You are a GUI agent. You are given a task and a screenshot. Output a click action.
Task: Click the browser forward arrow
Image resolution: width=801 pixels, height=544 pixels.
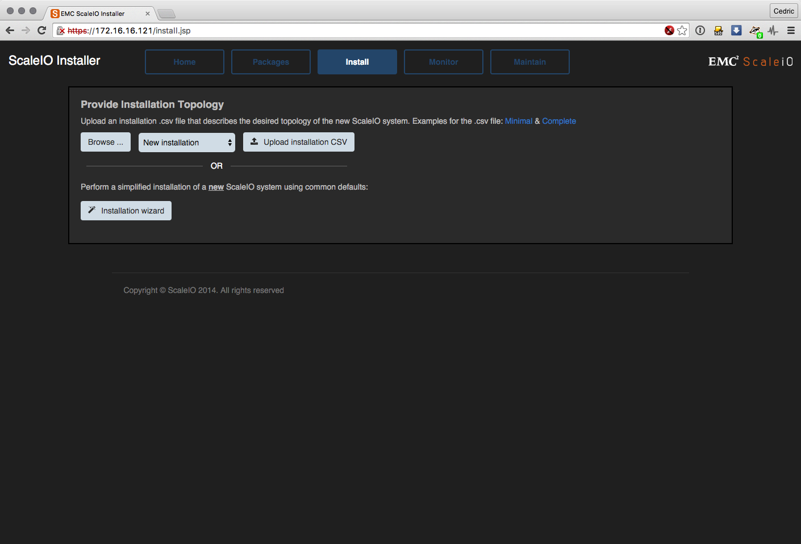click(x=26, y=31)
